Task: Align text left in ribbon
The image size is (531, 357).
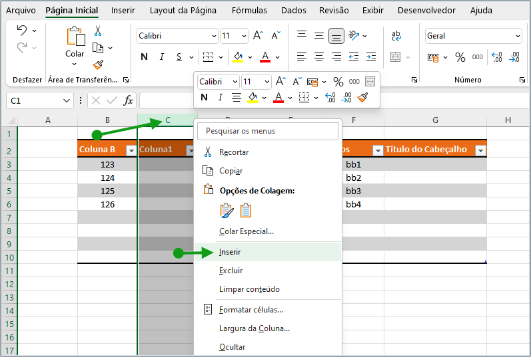Action: pyautogui.click(x=302, y=57)
